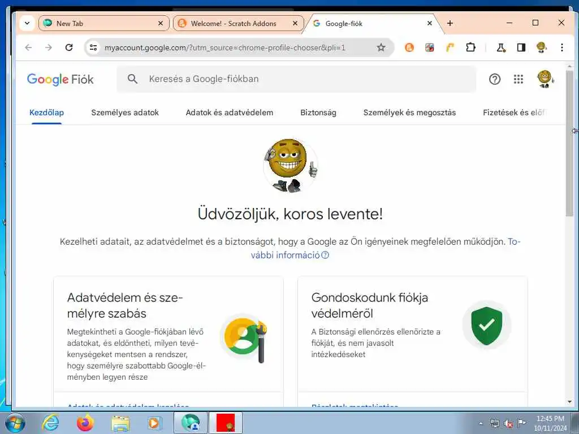Select the Chrome profile taskbar button
Image resolution: width=579 pixels, height=434 pixels.
click(191, 423)
